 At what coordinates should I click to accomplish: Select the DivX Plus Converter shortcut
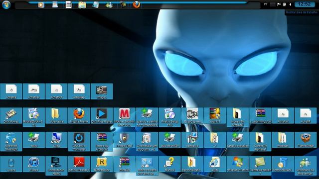click(x=79, y=141)
